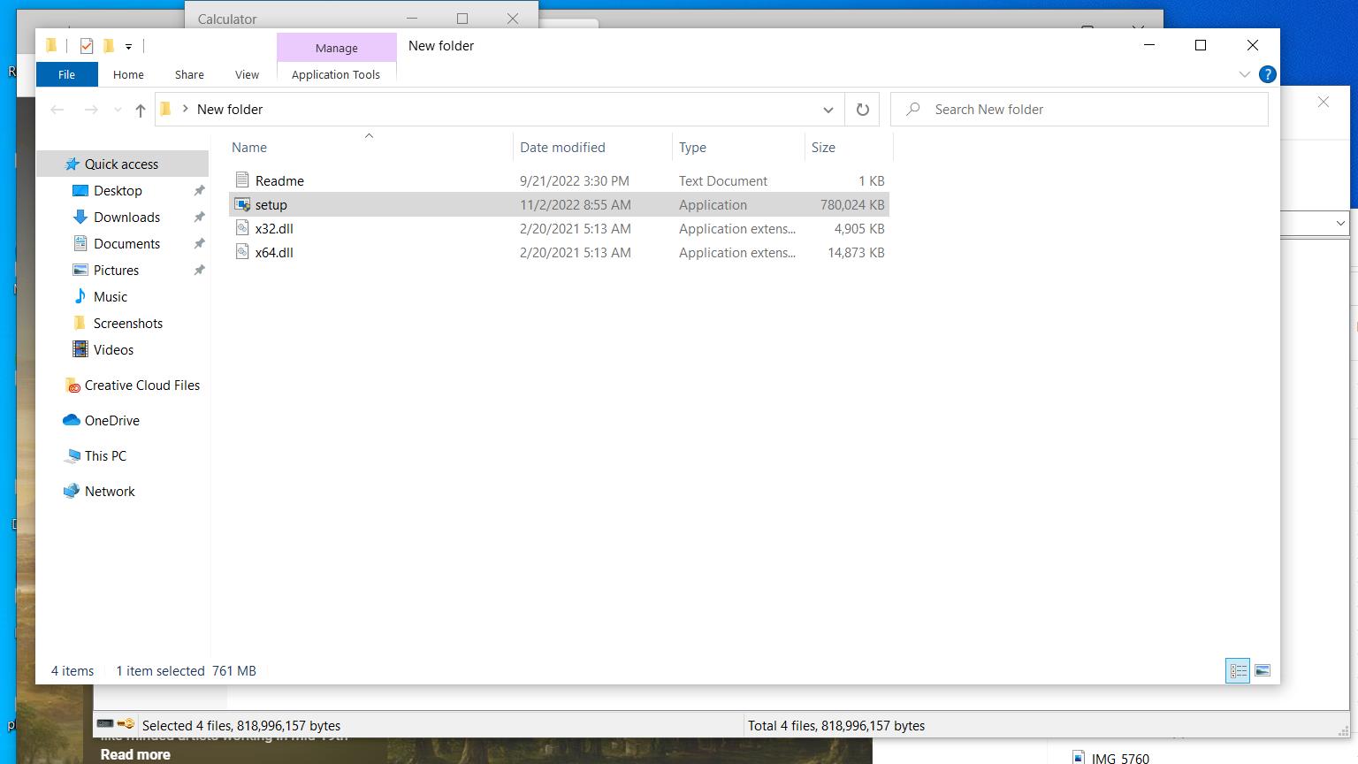Sort files by the Size column
This screenshot has width=1358, height=764.
823,148
